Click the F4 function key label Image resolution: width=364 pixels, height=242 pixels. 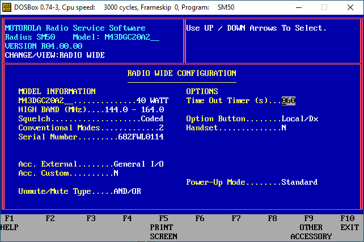(127, 218)
